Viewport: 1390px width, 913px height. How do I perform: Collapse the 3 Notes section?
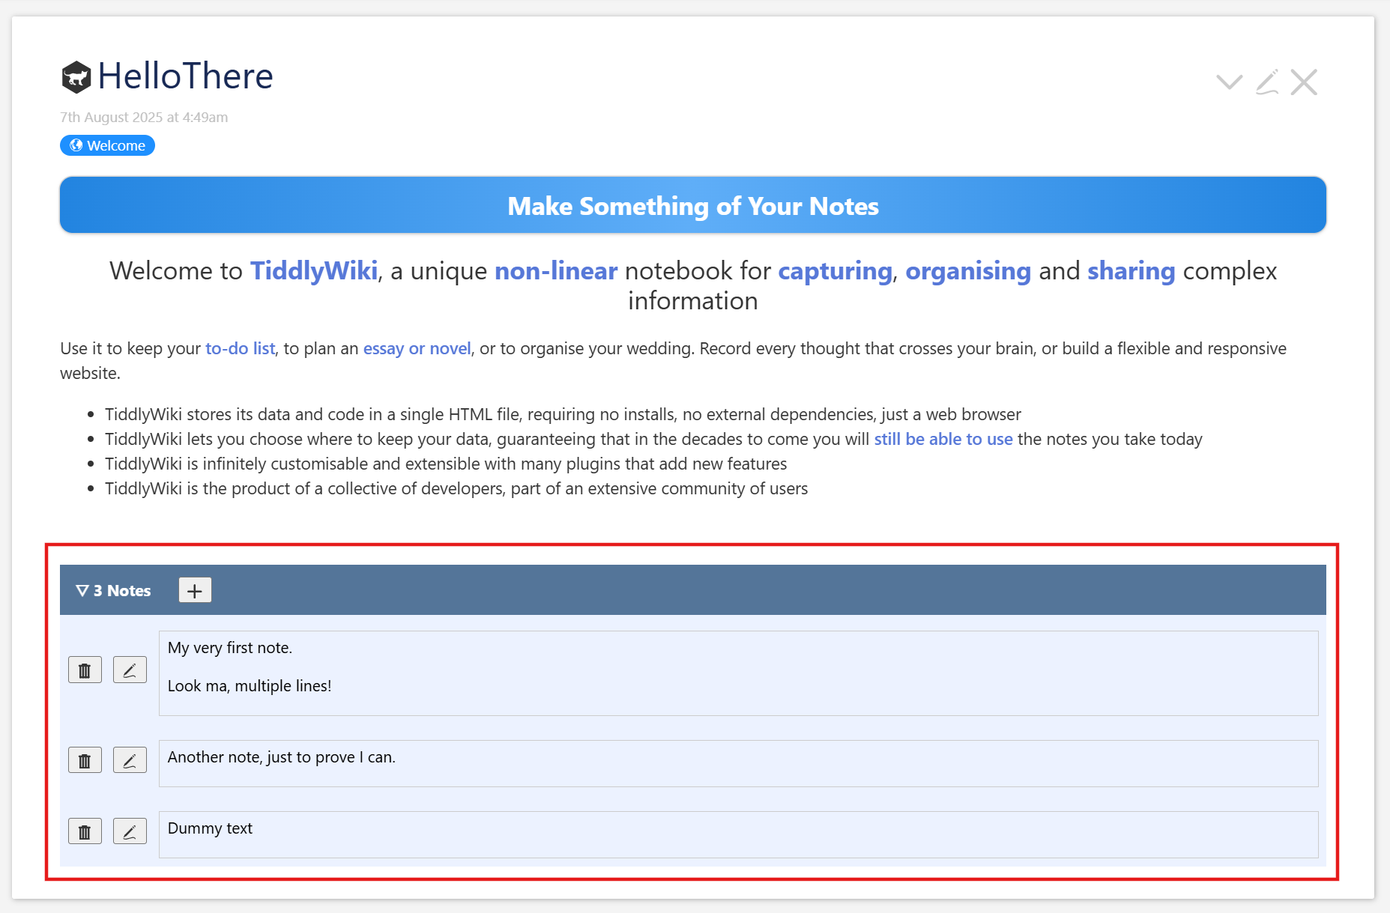tap(114, 591)
